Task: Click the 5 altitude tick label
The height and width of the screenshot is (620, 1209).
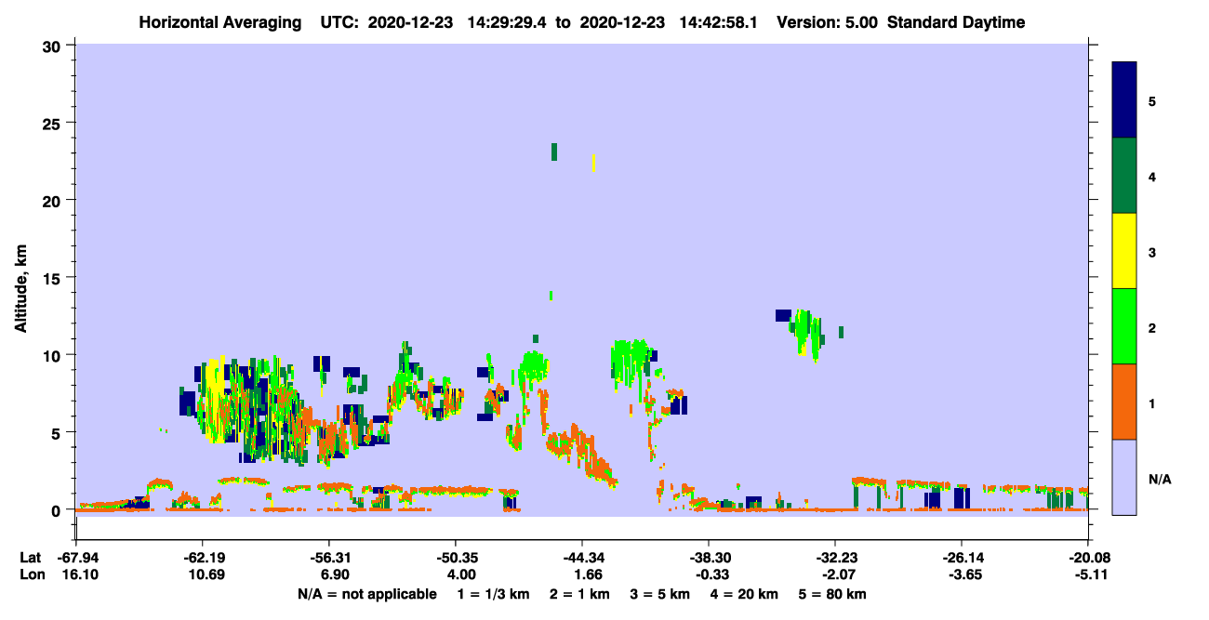Action: [x=58, y=432]
